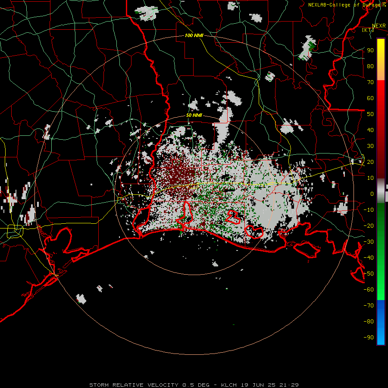Click the -60 value on velocity scale
The width and height of the screenshot is (388, 388).
pyautogui.click(x=369, y=290)
